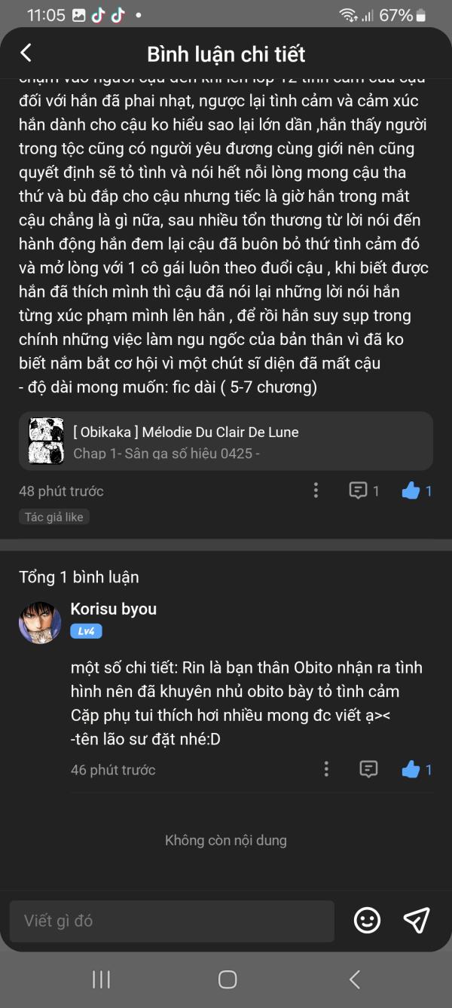Focus the 'Viết gì đó' input field
452x1008 pixels.
tap(172, 921)
